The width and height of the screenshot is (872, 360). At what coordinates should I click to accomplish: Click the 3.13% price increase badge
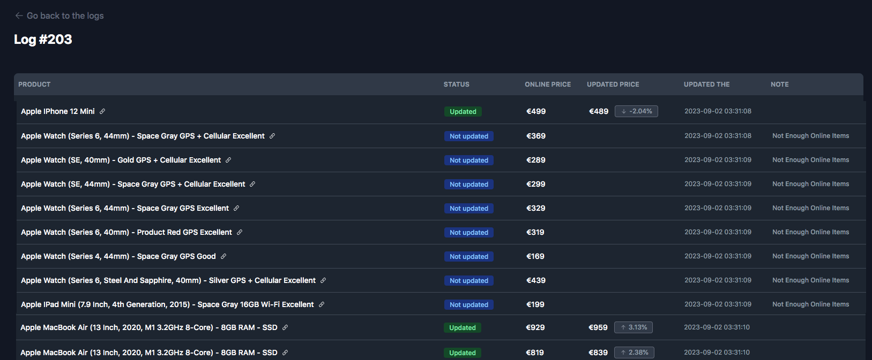(x=633, y=327)
